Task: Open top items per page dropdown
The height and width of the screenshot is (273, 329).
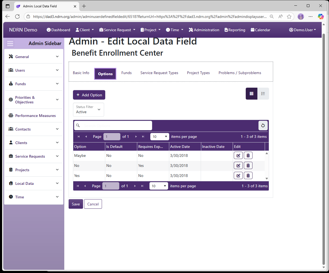Action: pyautogui.click(x=159, y=136)
